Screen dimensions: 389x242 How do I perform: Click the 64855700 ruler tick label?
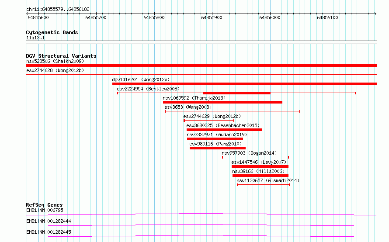pos(96,17)
